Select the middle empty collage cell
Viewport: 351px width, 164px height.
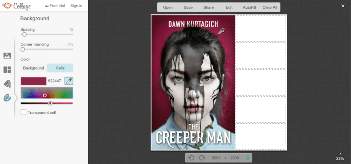pos(261,82)
